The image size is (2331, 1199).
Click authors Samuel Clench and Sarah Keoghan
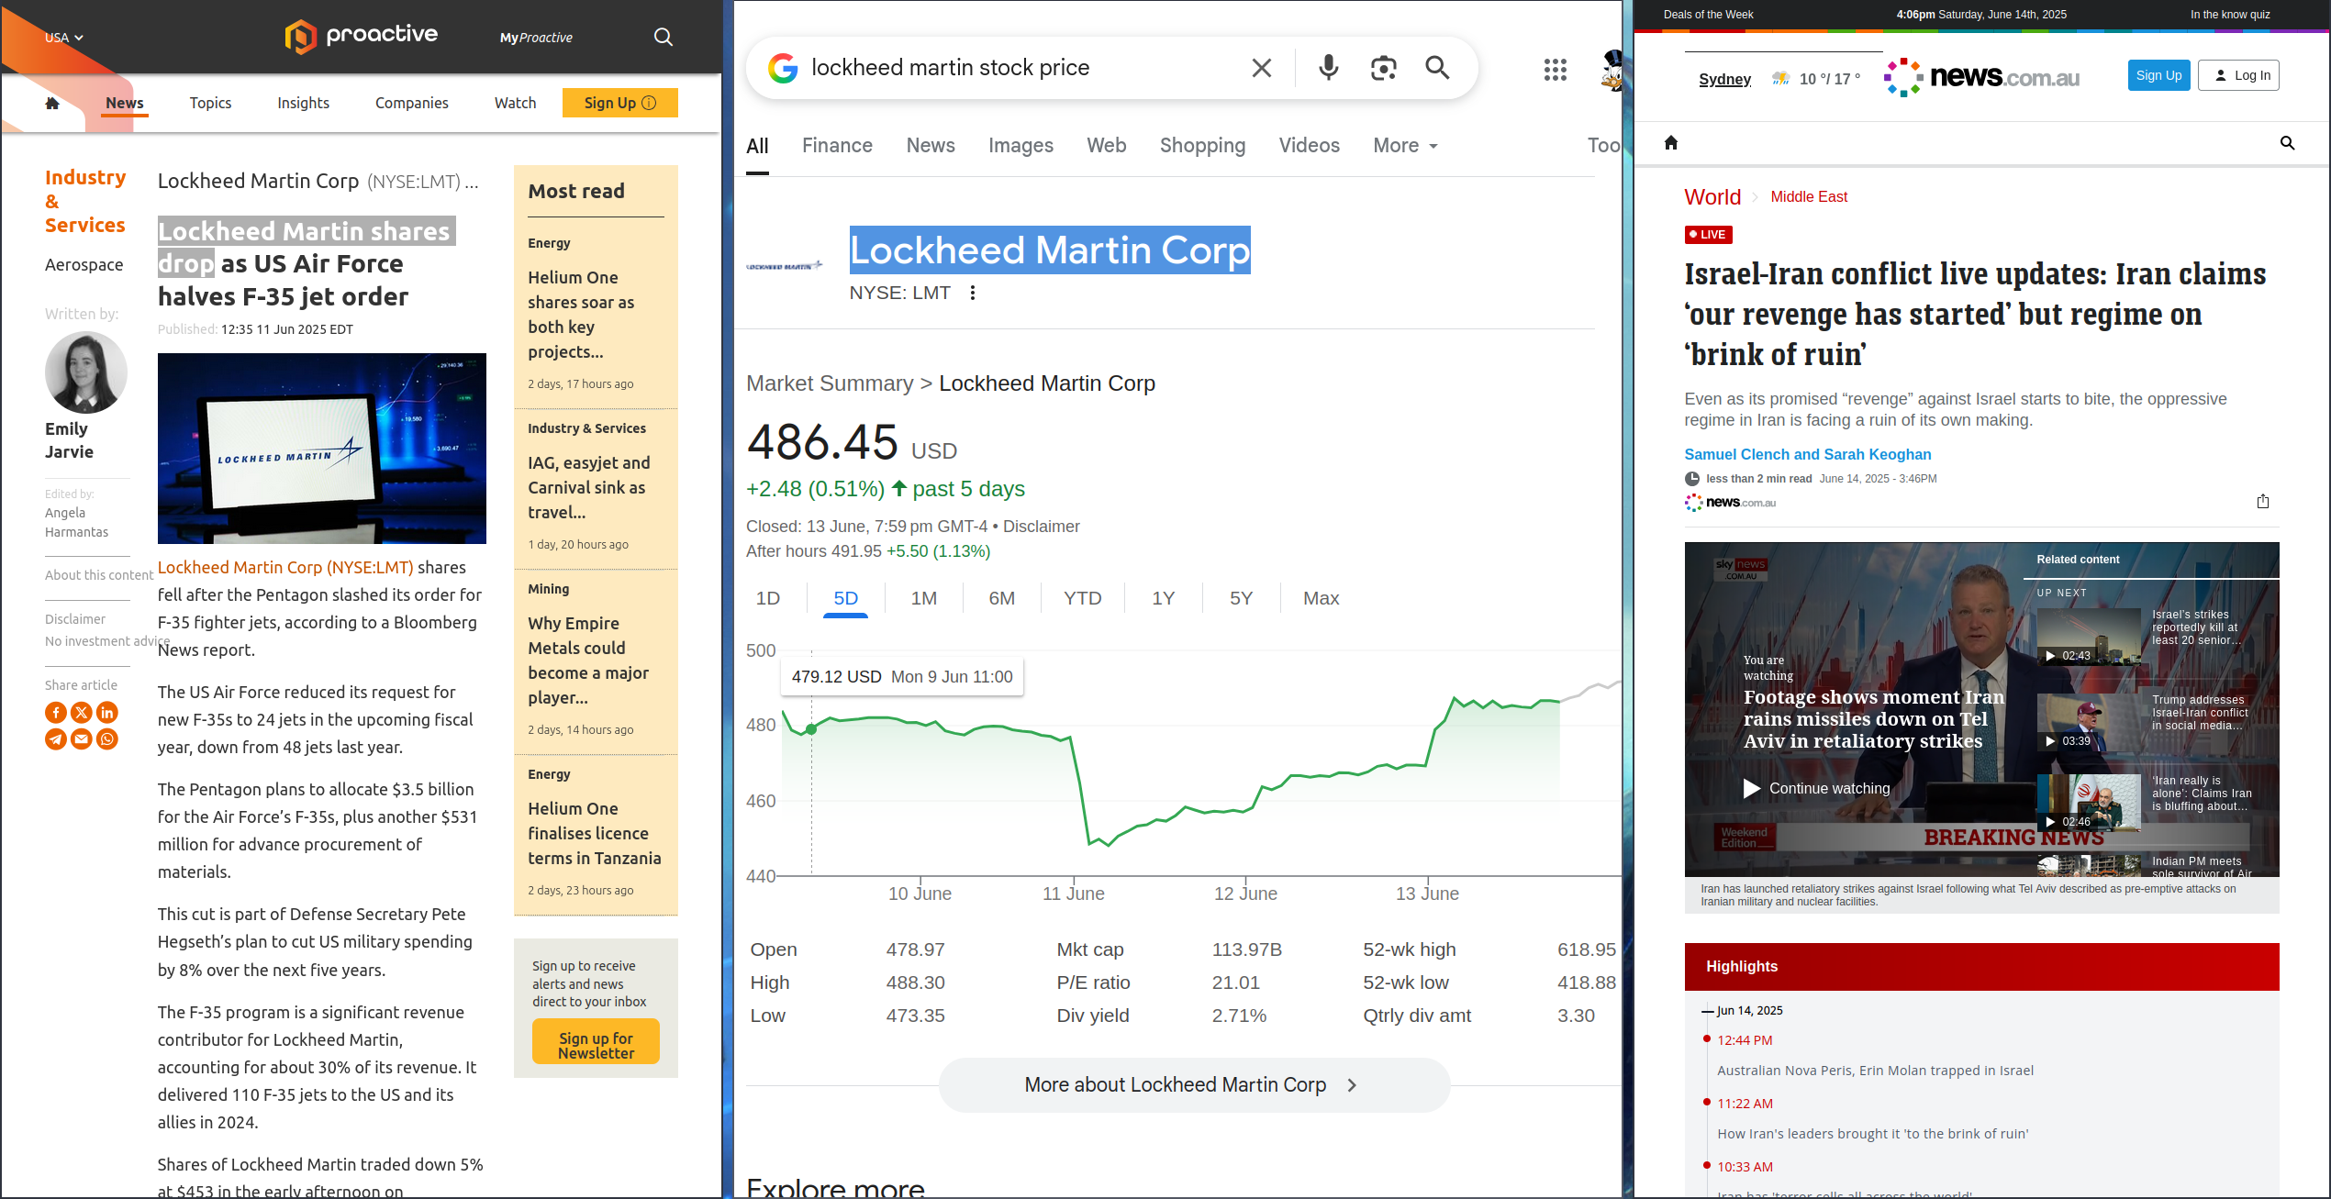(1807, 454)
